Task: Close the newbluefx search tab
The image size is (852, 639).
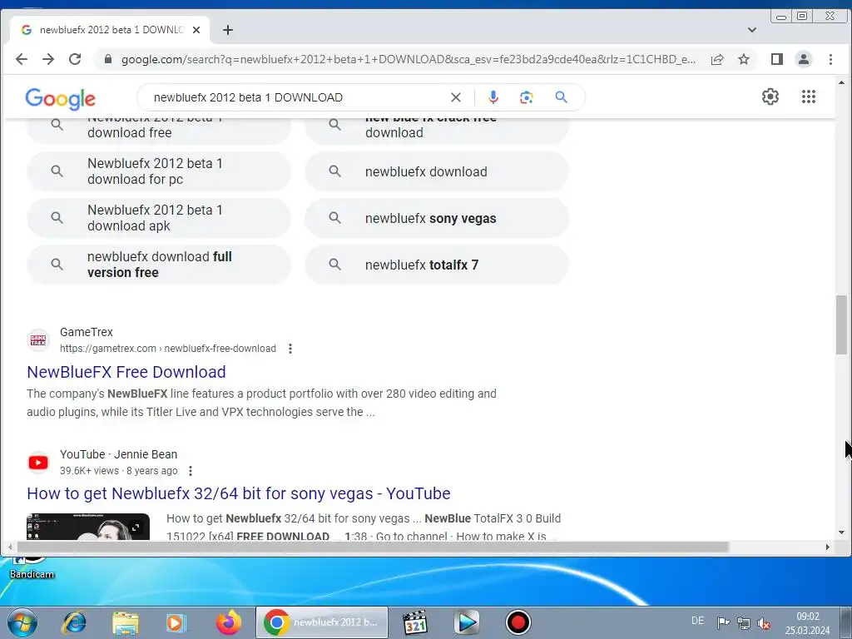Action: coord(196,30)
